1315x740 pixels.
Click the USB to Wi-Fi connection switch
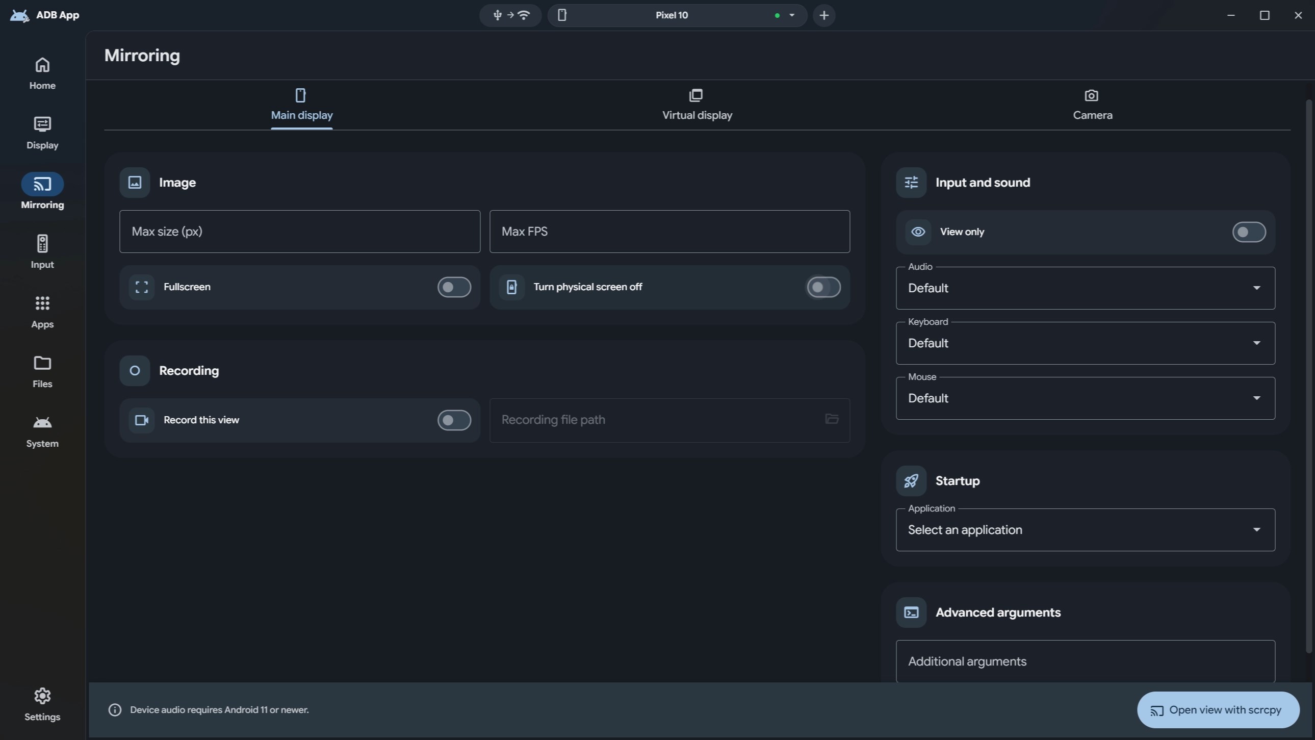click(510, 15)
